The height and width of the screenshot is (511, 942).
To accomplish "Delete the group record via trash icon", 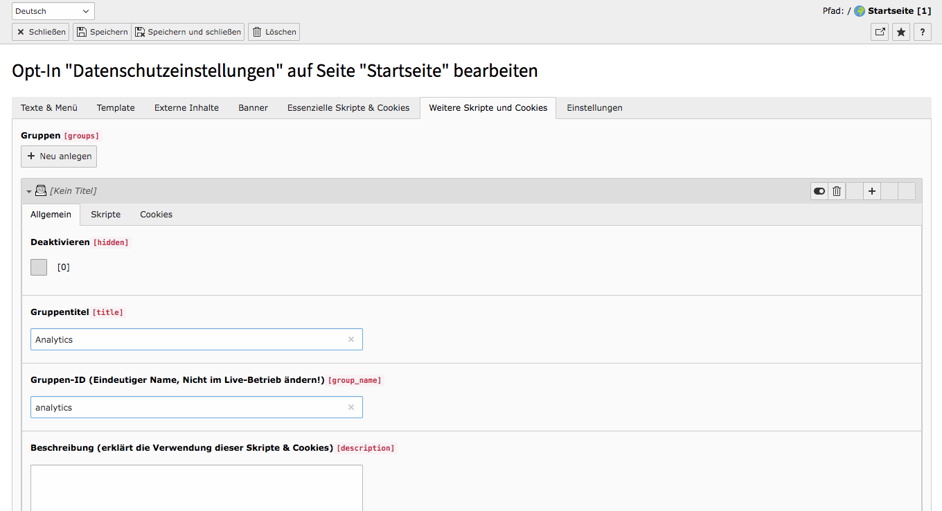I will click(837, 191).
